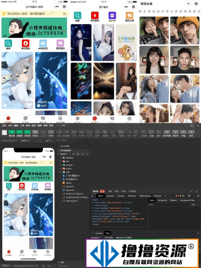Switch to the Sources debugger tab
201x268 pixels.
click(121, 196)
